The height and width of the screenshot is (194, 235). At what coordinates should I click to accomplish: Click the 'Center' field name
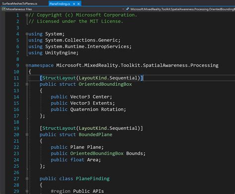101,97
